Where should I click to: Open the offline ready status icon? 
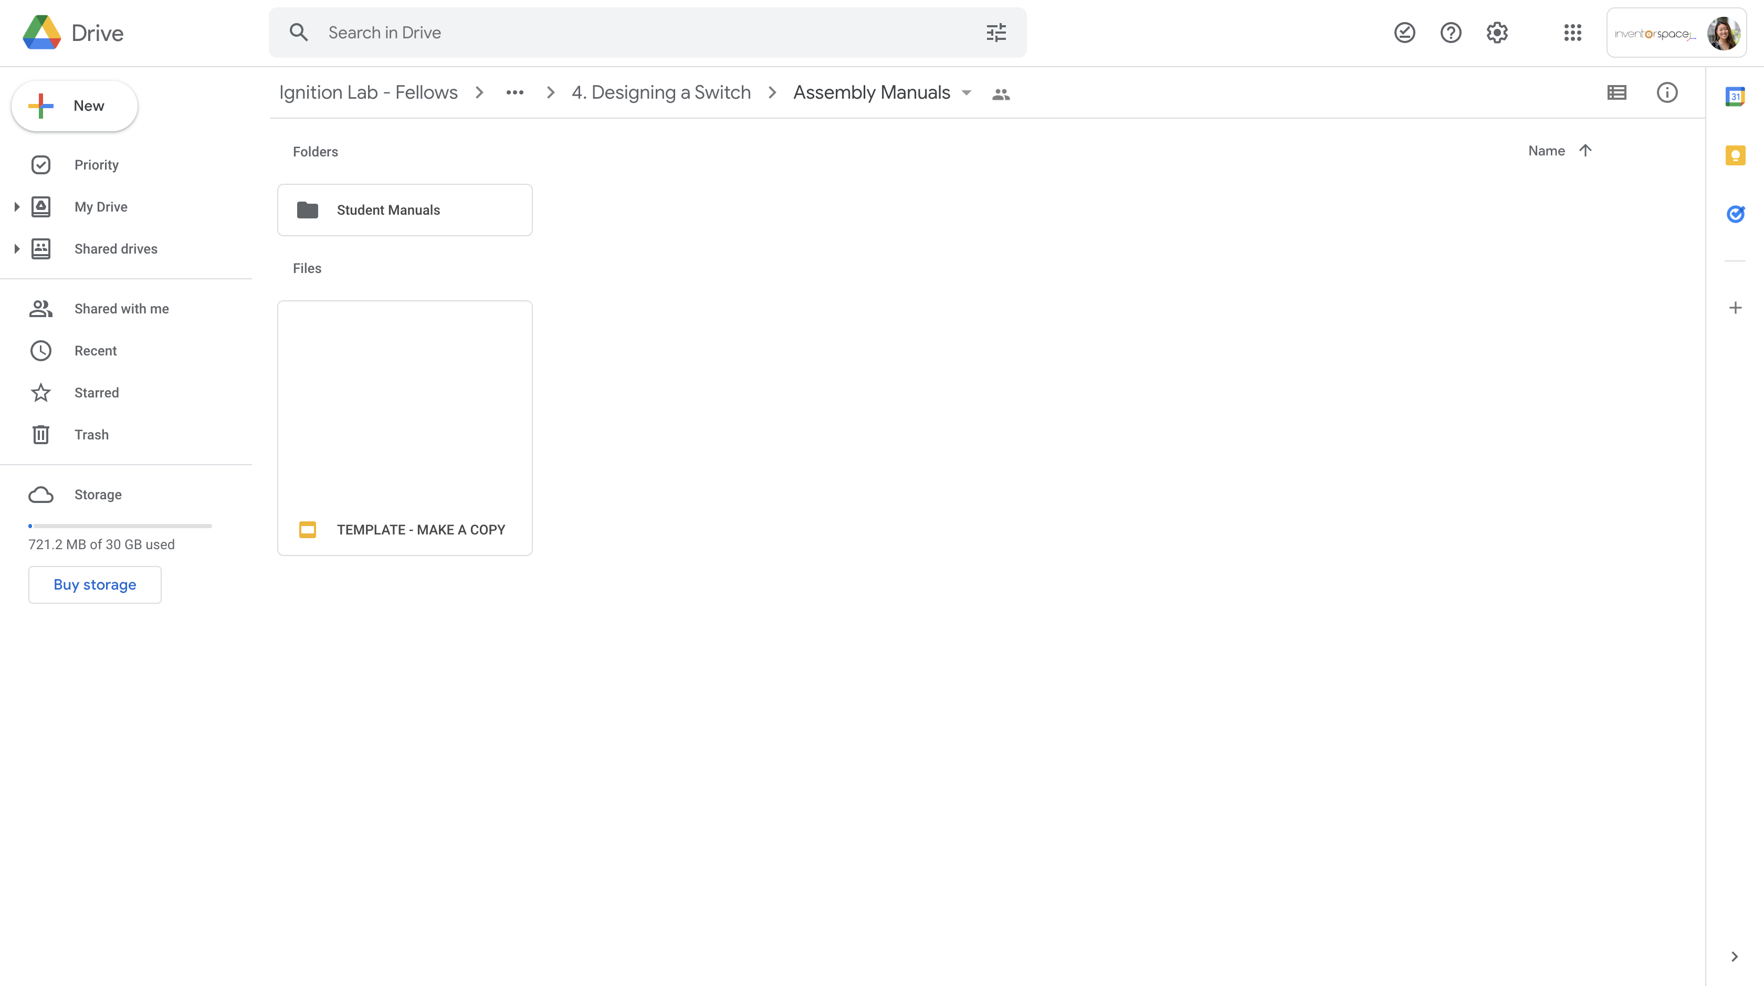(1404, 33)
